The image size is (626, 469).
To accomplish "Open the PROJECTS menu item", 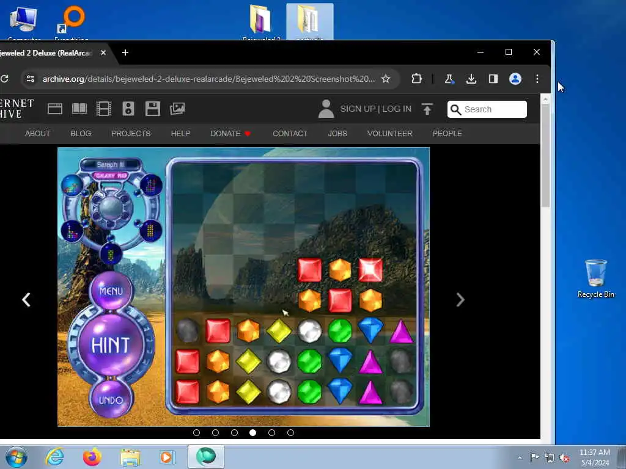I will click(131, 134).
